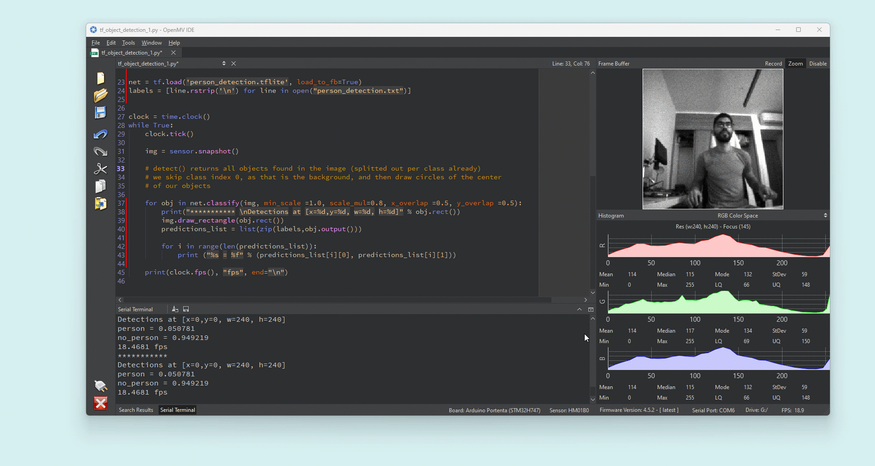Open the File menu
Screen dimensions: 875x466
[x=96, y=43]
